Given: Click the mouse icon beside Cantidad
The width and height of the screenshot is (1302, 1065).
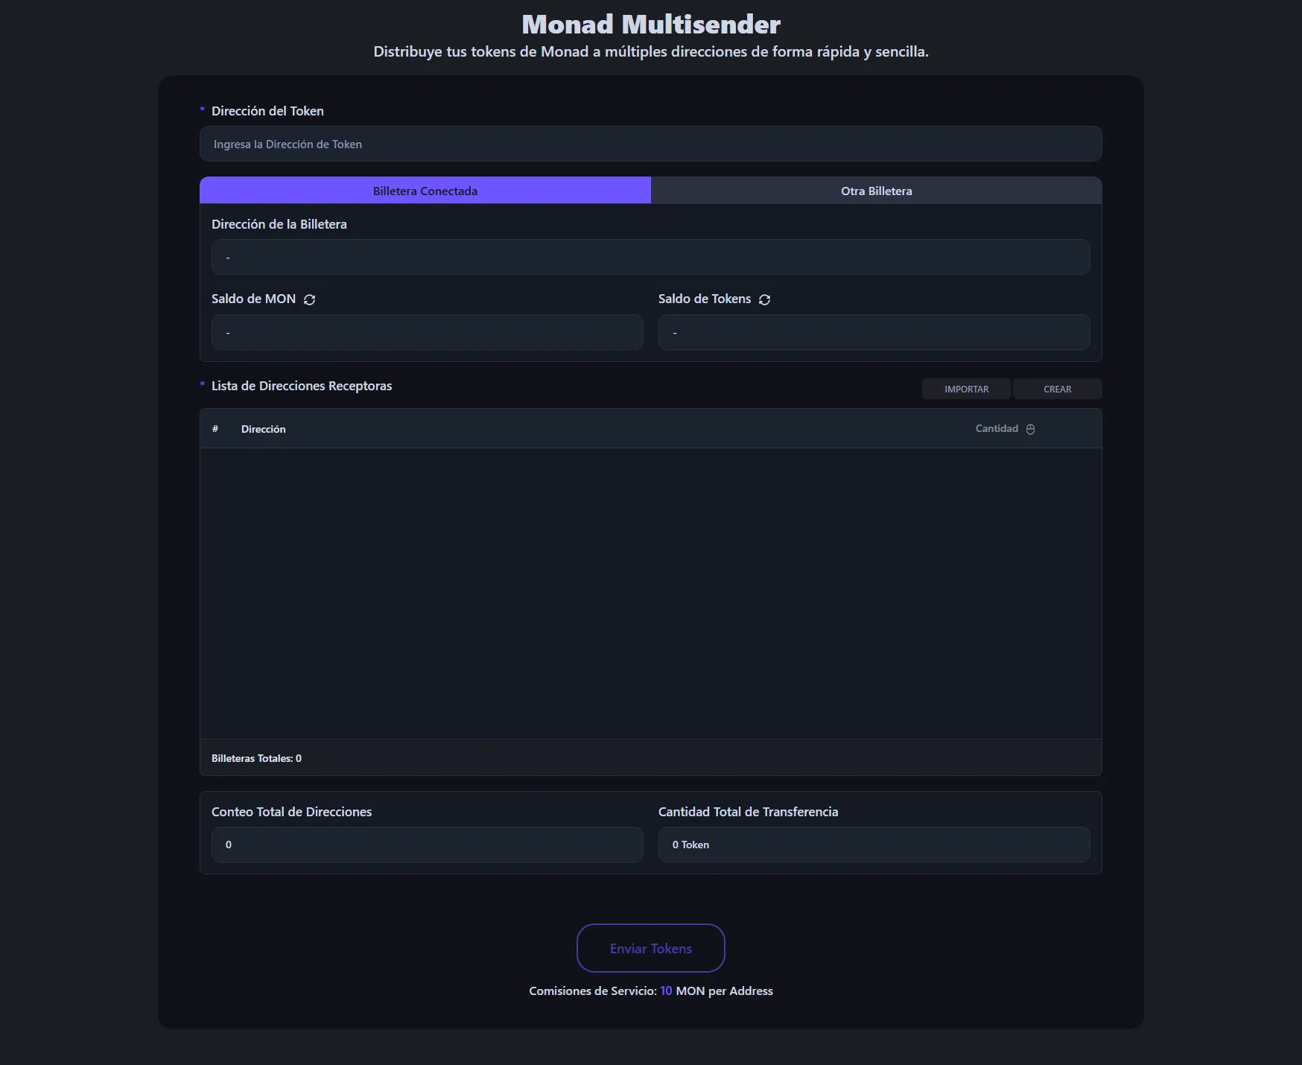Looking at the screenshot, I should (x=1030, y=429).
